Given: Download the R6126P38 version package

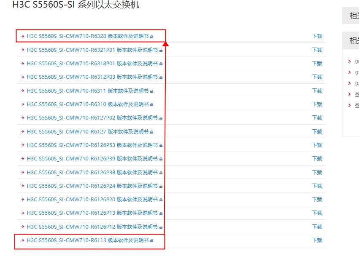Looking at the screenshot, I should click(317, 172).
